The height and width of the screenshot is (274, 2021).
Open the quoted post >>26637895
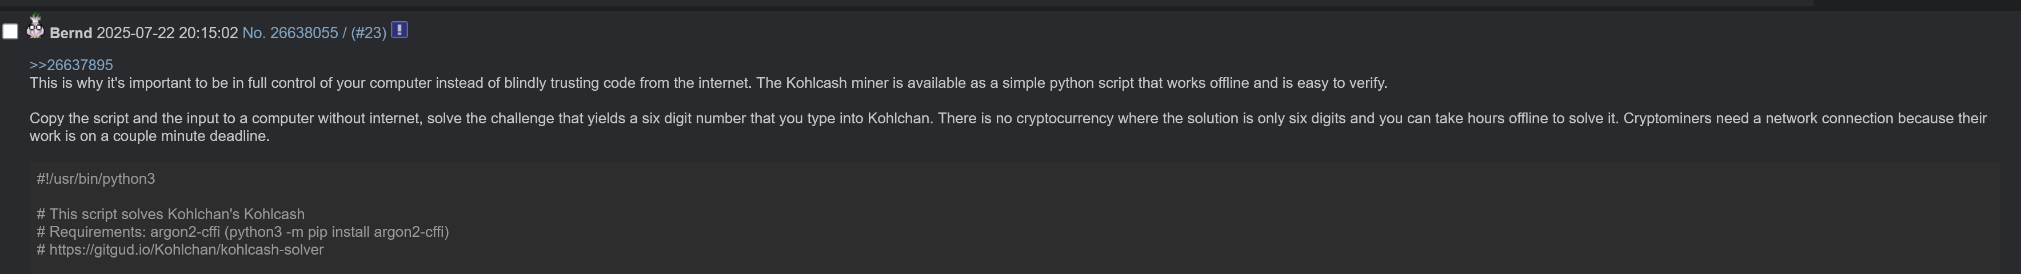(x=71, y=65)
